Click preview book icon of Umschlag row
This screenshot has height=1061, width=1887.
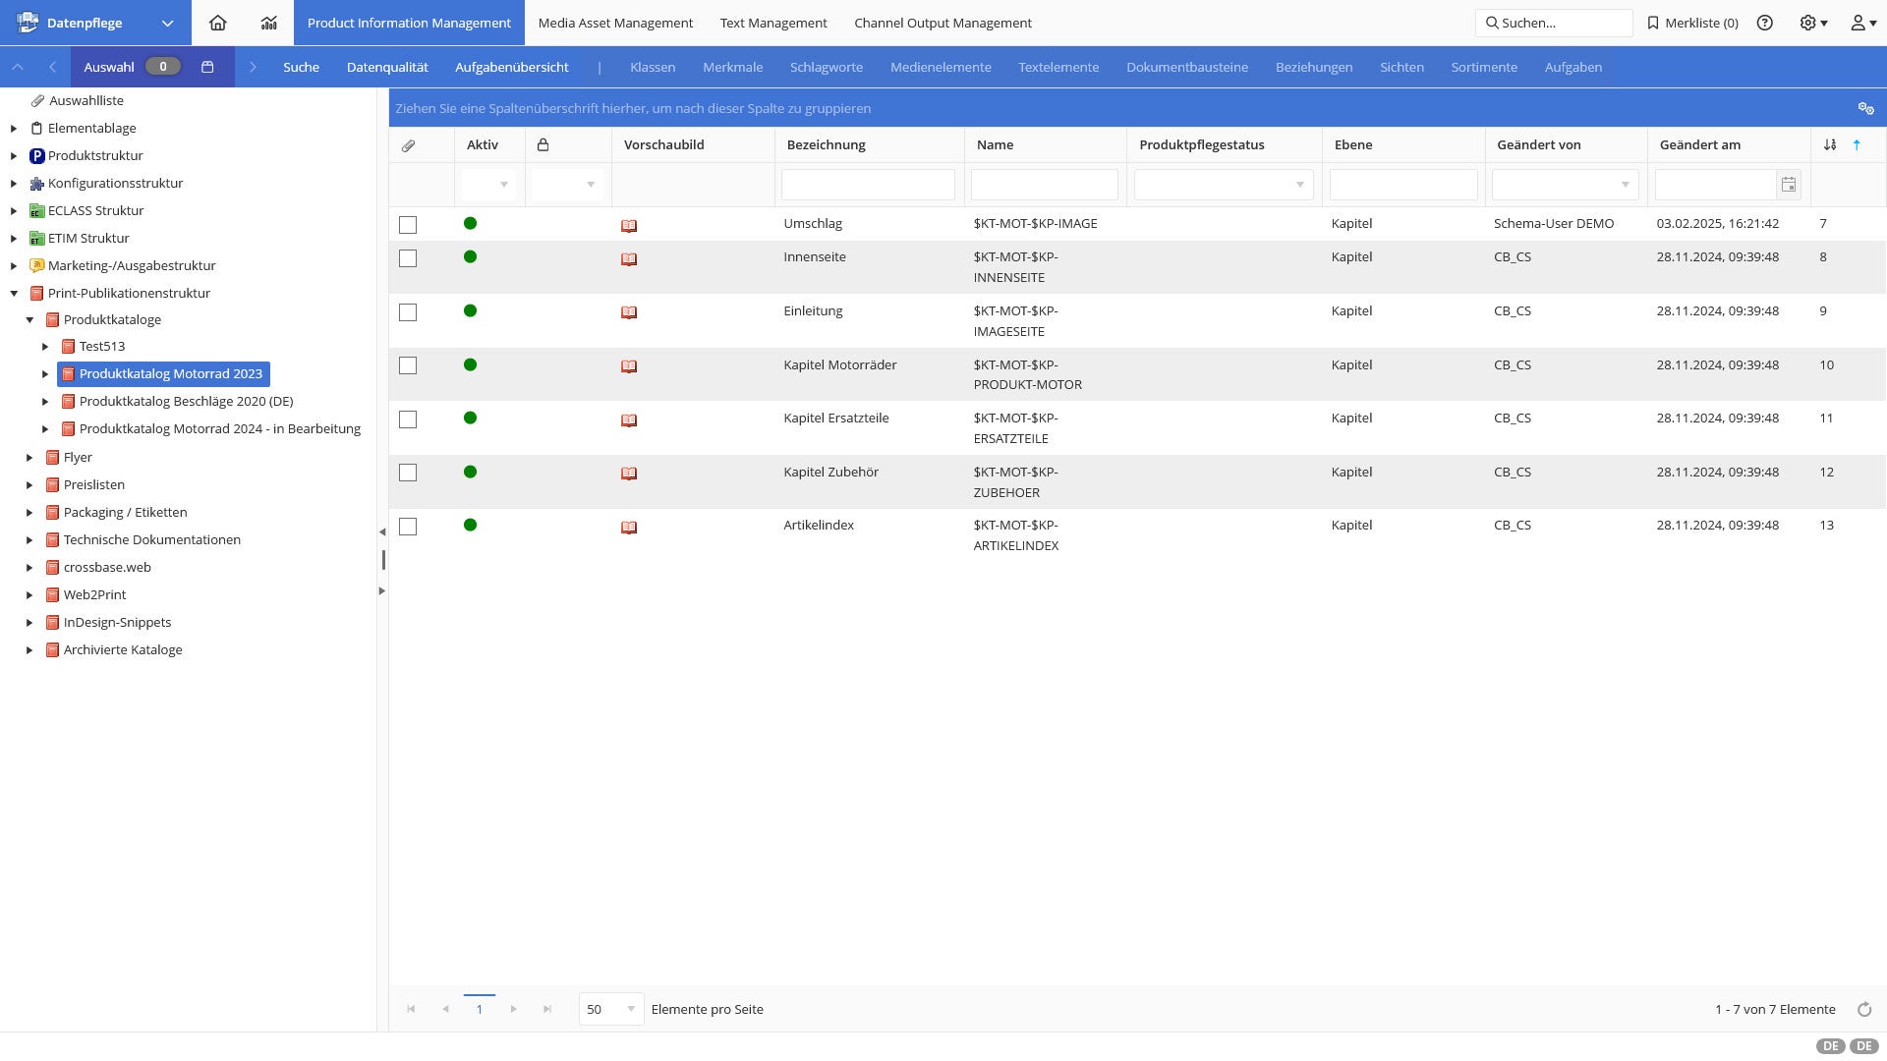[x=629, y=226]
